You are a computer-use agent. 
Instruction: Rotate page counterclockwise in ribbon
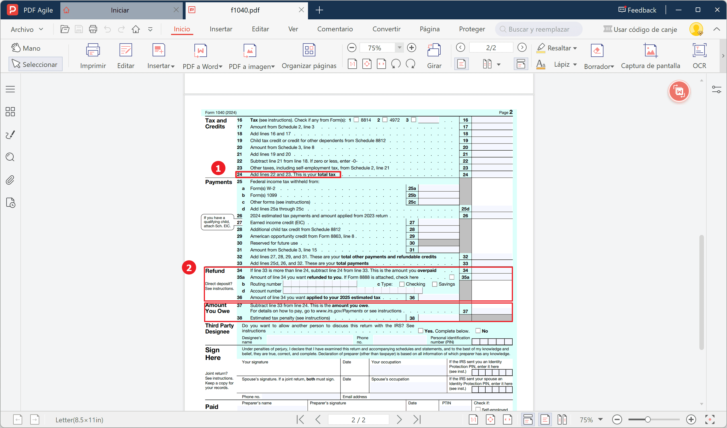(396, 64)
